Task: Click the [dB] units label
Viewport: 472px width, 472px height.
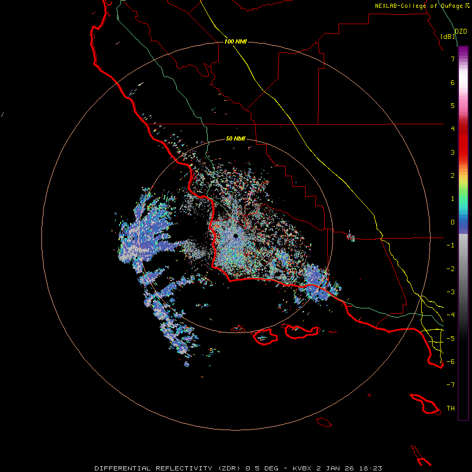Action: click(448, 37)
